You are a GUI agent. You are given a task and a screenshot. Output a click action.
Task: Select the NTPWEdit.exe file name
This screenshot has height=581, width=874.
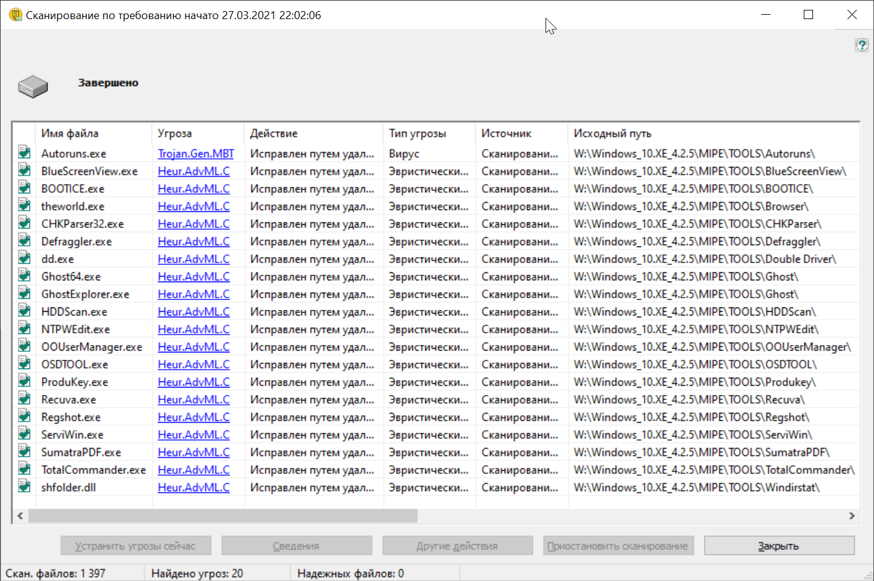tap(75, 330)
